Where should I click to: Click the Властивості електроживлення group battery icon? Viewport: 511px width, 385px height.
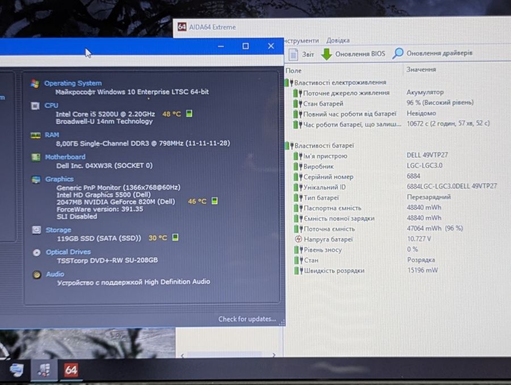pos(289,82)
